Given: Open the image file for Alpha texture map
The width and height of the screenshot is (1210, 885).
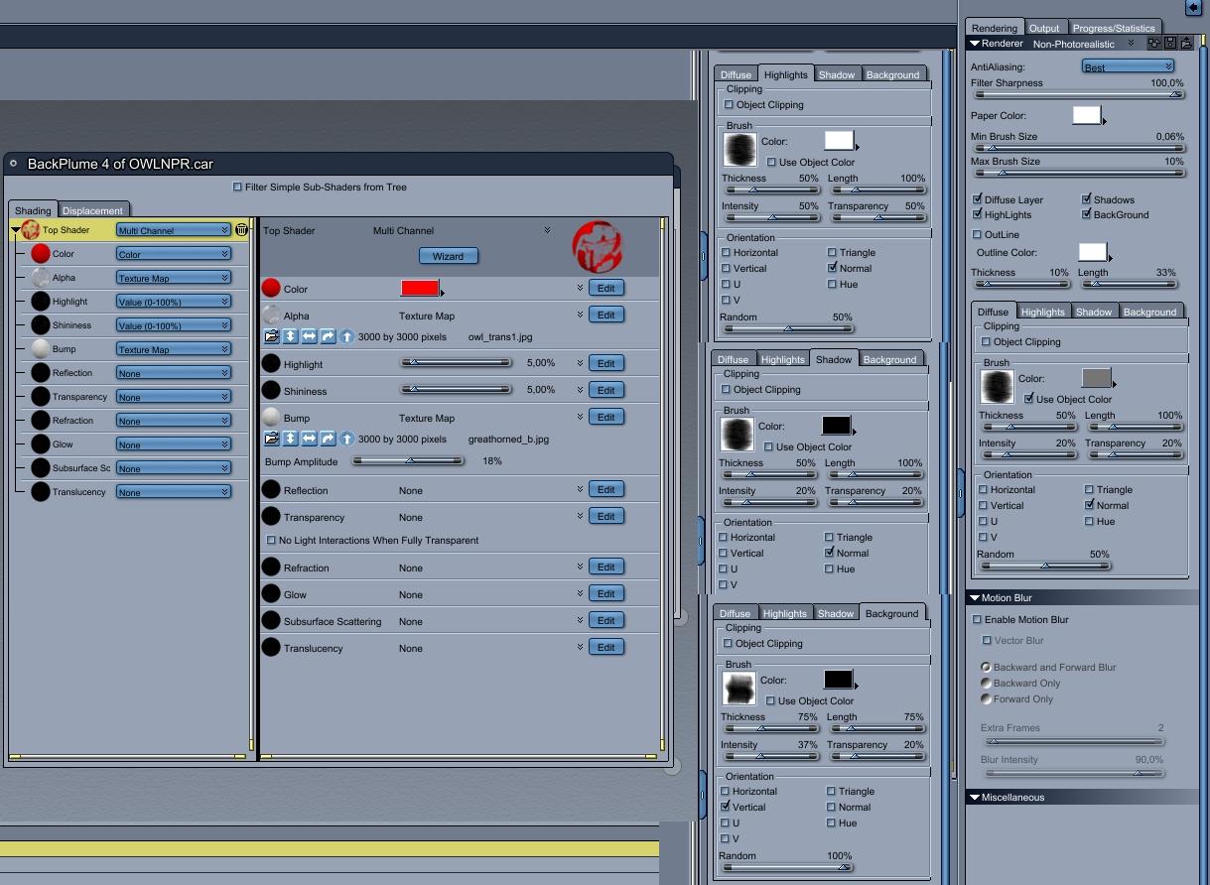Looking at the screenshot, I should click(271, 337).
